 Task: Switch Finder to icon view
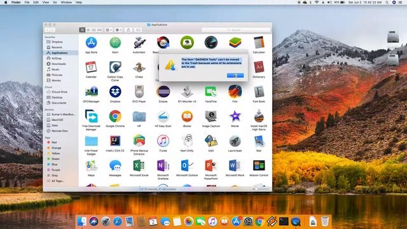[x=82, y=30]
